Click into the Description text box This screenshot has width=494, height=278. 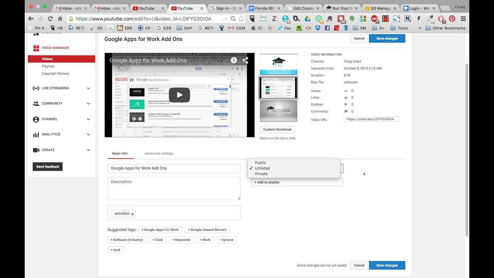coord(174,188)
